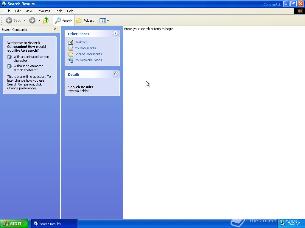Click the Other Places header title
The image size is (305, 228).
[x=78, y=34]
